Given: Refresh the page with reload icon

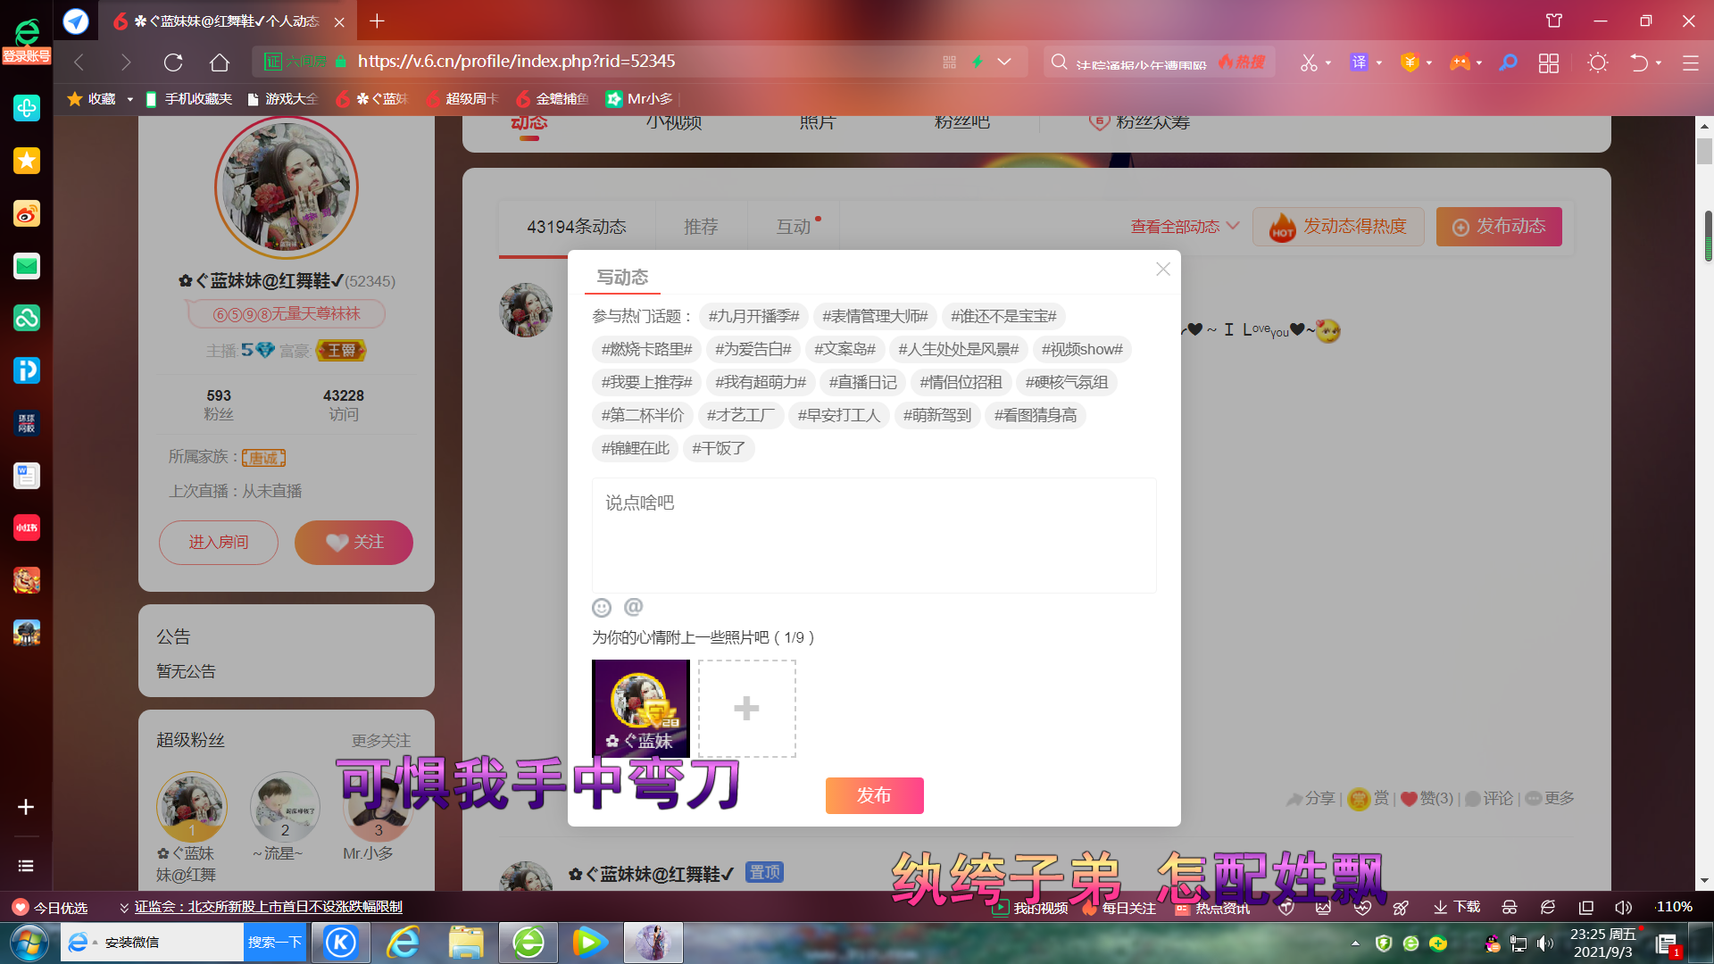Looking at the screenshot, I should (x=173, y=62).
